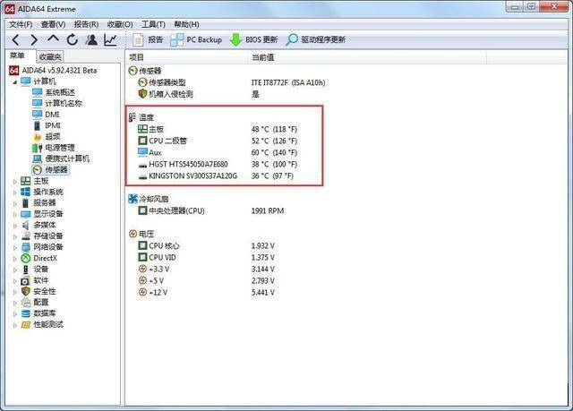Expand the 主板 tree node
The height and width of the screenshot is (411, 573).
pos(15,181)
